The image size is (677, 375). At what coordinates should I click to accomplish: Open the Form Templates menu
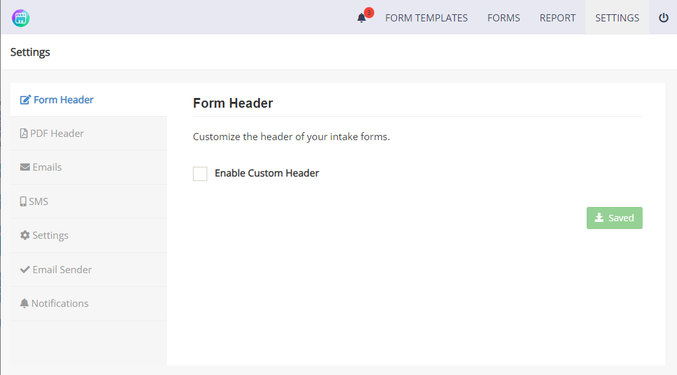426,18
